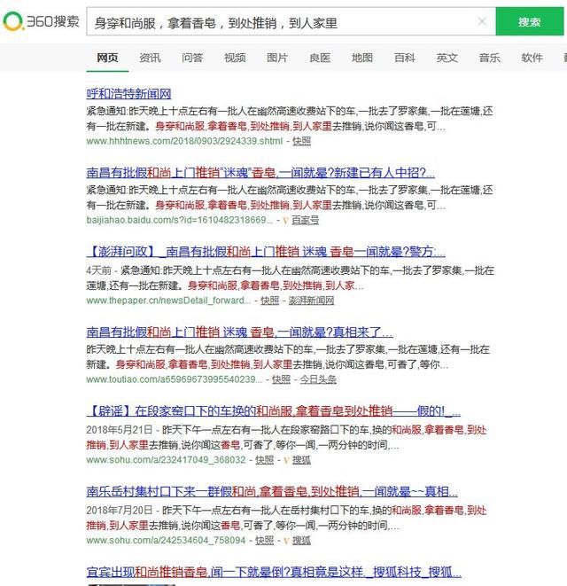Click the date text 2018年7月20日

pos(119,510)
